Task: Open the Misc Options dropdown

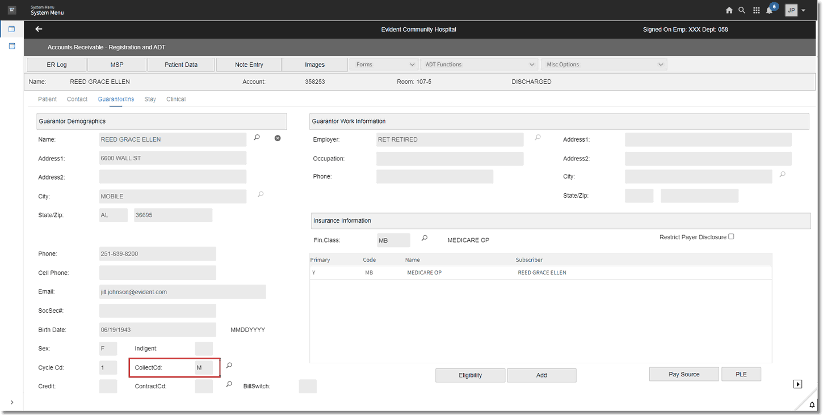Action: [604, 65]
